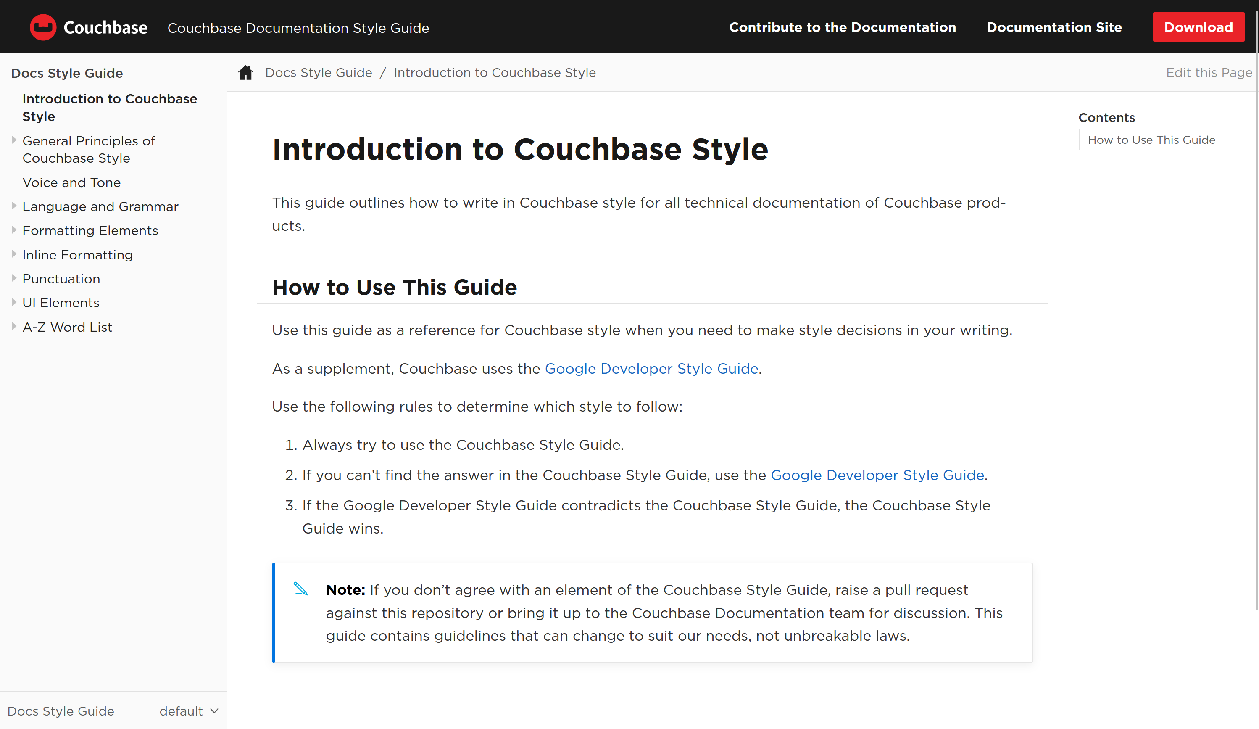Open the Documentation Site link
1259x729 pixels.
[1054, 27]
